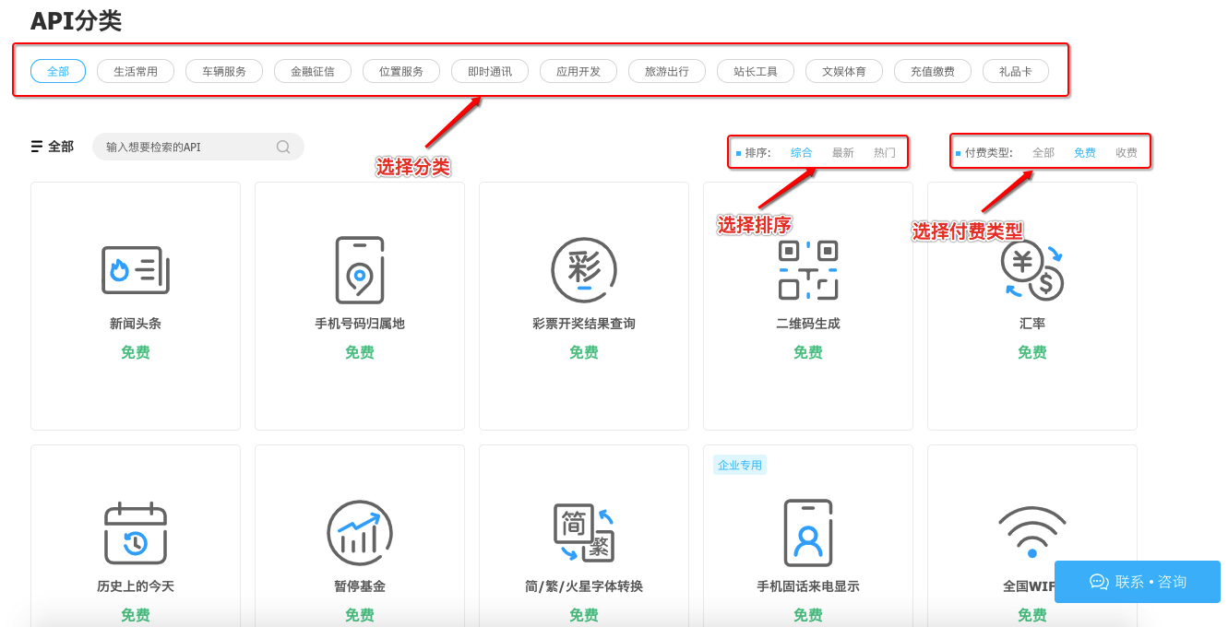Image resolution: width=1228 pixels, height=627 pixels.
Task: Click the 二维码生成 title text
Action: pos(808,324)
